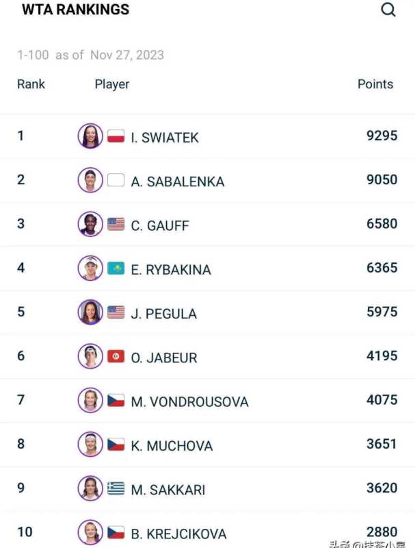Screen dimensions: 415x548
Task: Click Poland flag beside I. Swiatek
Action: pyautogui.click(x=116, y=136)
